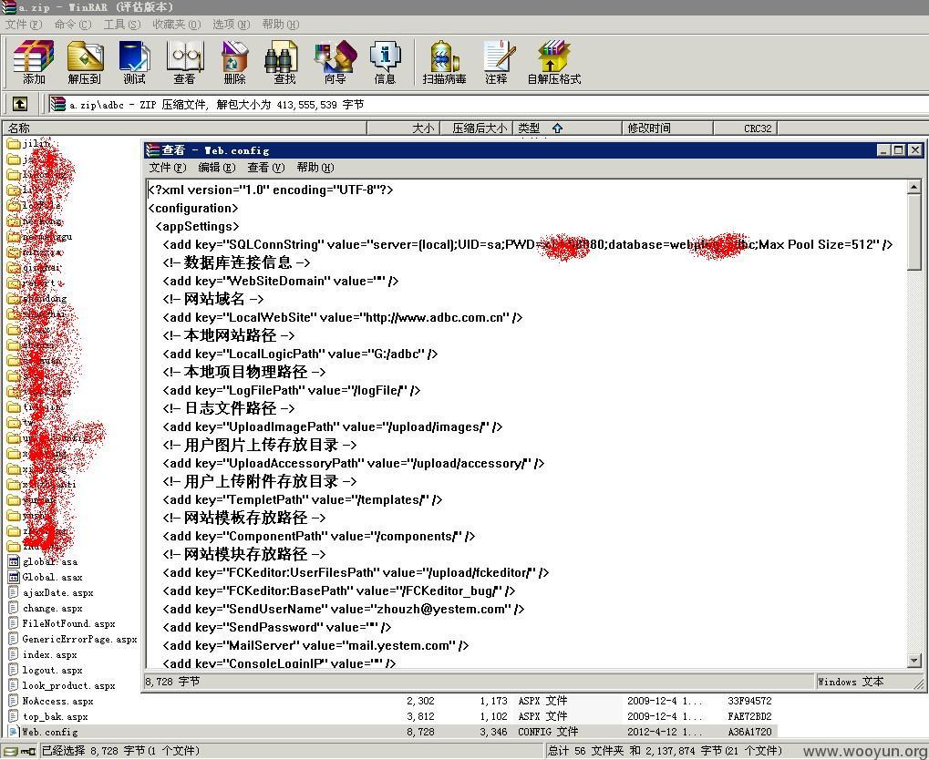Sort by CRC32 column header
The image size is (929, 760).
pyautogui.click(x=746, y=128)
